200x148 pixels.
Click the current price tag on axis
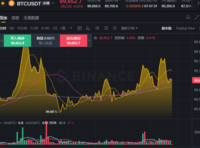tap(196, 80)
